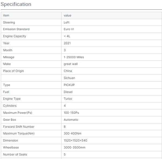This screenshot has height=159, width=162.
Task: Click the Place of Origin label
Action: pyautogui.click(x=13, y=71)
